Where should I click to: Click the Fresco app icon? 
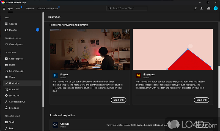56,75
